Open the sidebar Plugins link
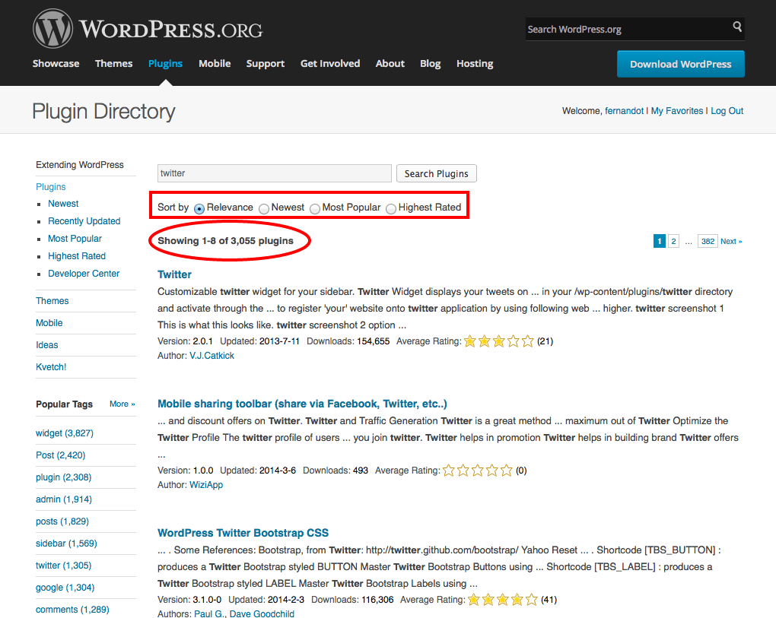This screenshot has width=776, height=618. point(50,186)
